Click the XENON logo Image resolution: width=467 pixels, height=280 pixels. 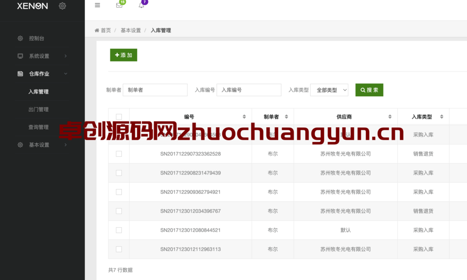click(x=32, y=6)
